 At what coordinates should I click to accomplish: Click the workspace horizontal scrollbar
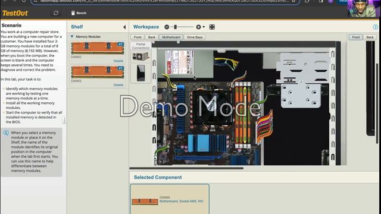(x=186, y=168)
